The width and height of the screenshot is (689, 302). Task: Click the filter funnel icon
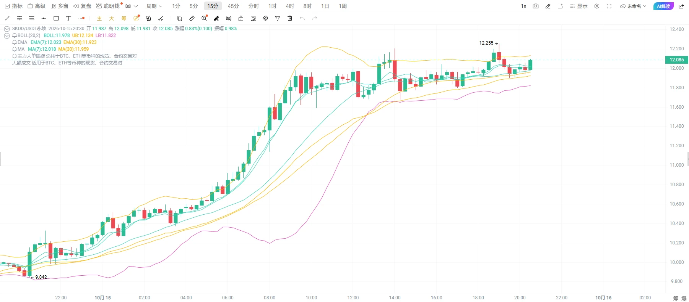pos(278,18)
